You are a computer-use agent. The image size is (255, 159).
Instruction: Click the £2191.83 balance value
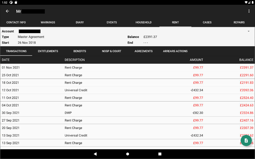(246, 83)
